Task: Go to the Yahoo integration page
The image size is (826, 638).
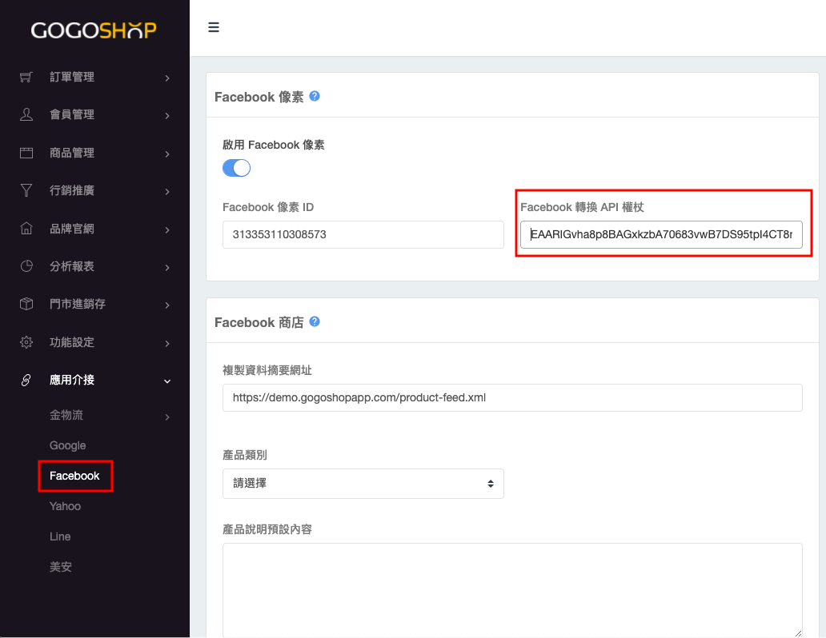Action: pyautogui.click(x=65, y=506)
